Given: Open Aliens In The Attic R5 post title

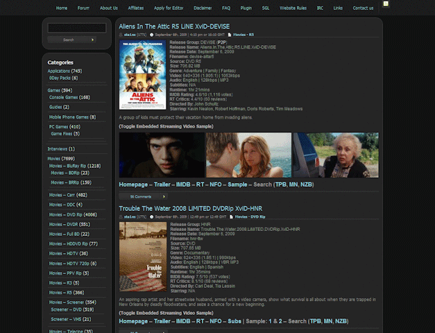Looking at the screenshot, I should point(174,26).
